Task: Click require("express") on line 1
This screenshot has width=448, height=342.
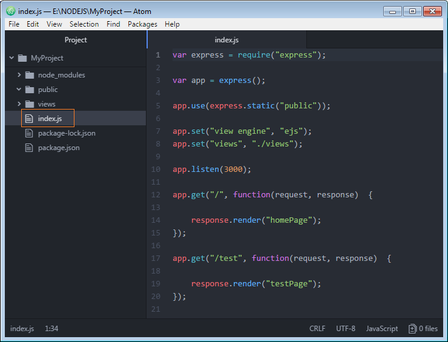Action: click(279, 55)
